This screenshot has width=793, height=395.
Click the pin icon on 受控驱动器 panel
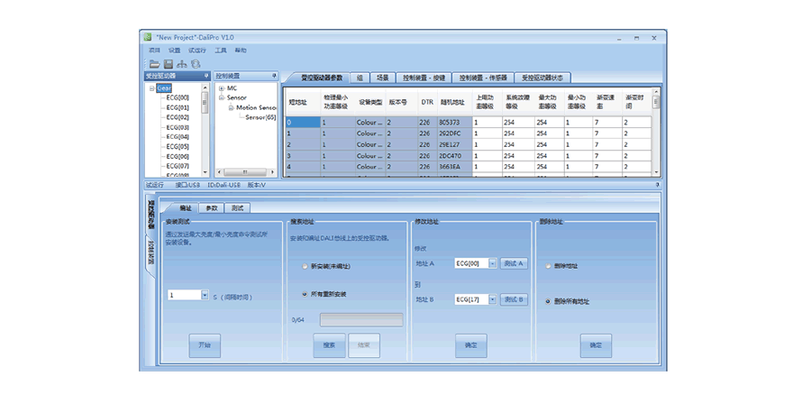(x=206, y=76)
